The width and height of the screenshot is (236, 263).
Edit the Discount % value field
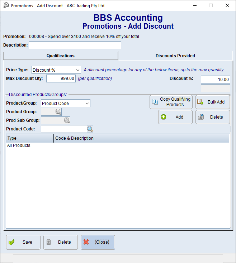point(215,80)
